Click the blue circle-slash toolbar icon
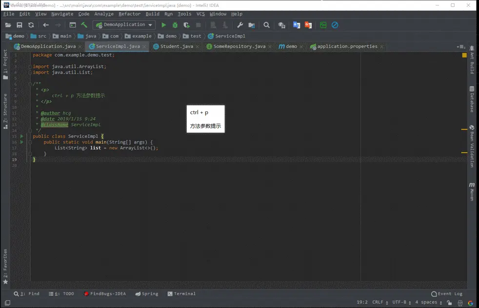Image resolution: width=479 pixels, height=308 pixels. pyautogui.click(x=335, y=25)
